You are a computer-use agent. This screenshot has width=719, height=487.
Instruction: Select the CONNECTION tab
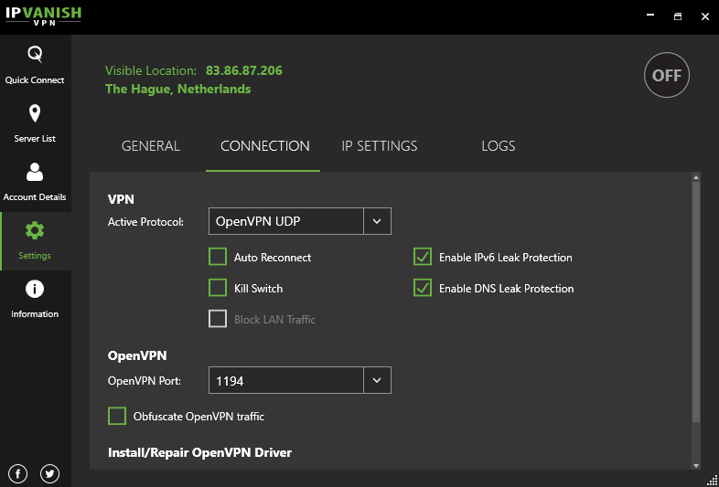pyautogui.click(x=265, y=145)
